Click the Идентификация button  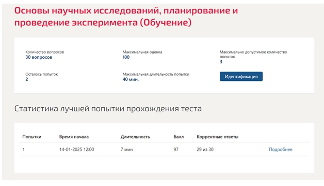241,76
